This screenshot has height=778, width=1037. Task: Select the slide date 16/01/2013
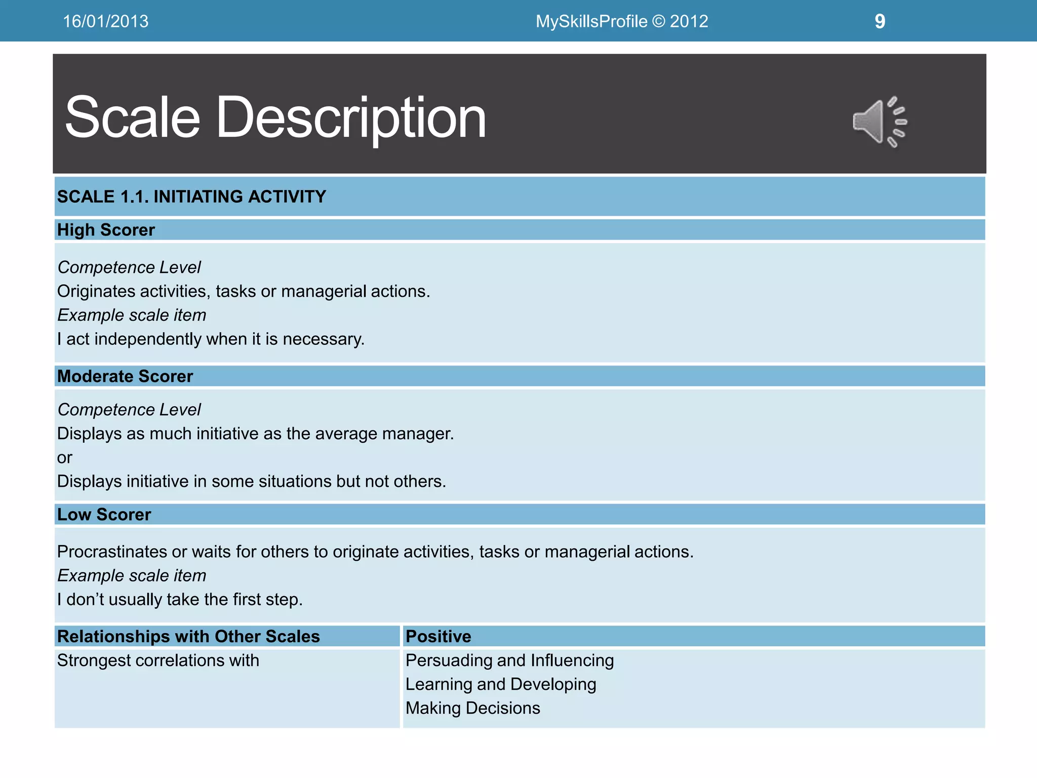105,21
